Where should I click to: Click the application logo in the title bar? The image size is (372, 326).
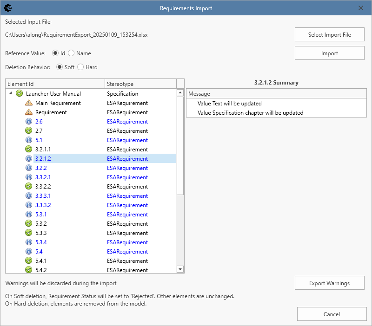[x=8, y=8]
